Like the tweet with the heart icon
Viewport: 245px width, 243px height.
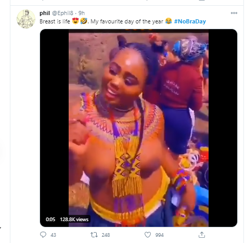148,235
